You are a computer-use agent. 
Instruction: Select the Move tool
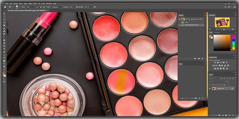[x=4, y=14]
